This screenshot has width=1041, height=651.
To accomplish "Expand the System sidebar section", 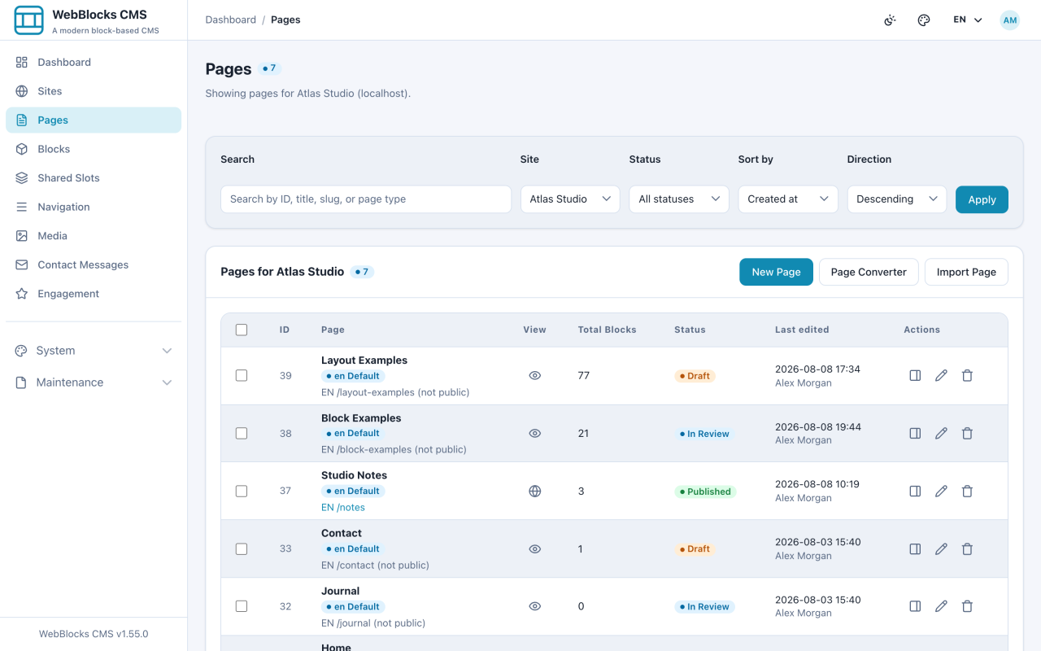I will (x=94, y=351).
